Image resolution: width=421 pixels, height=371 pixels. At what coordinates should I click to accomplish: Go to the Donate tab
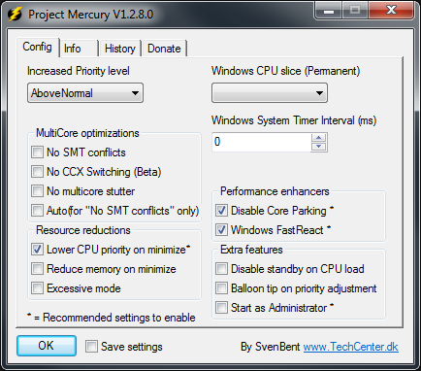coord(164,49)
